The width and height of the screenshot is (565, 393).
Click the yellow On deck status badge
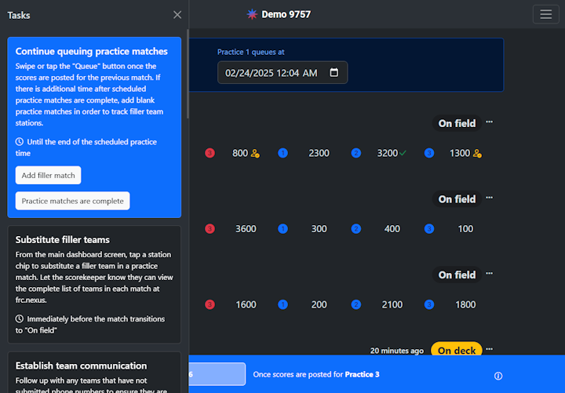click(456, 350)
